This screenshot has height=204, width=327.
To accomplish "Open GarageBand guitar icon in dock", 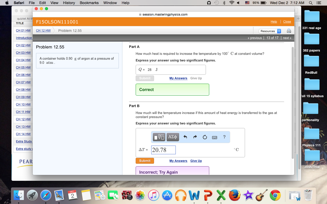I will pyautogui.click(x=262, y=195).
